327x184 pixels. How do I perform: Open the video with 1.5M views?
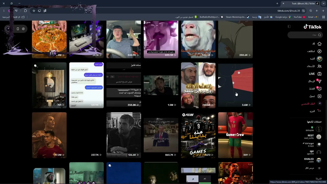tap(161, 85)
